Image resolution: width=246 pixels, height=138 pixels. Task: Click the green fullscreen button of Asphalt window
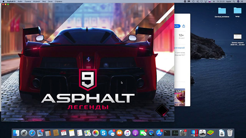click(8, 4)
